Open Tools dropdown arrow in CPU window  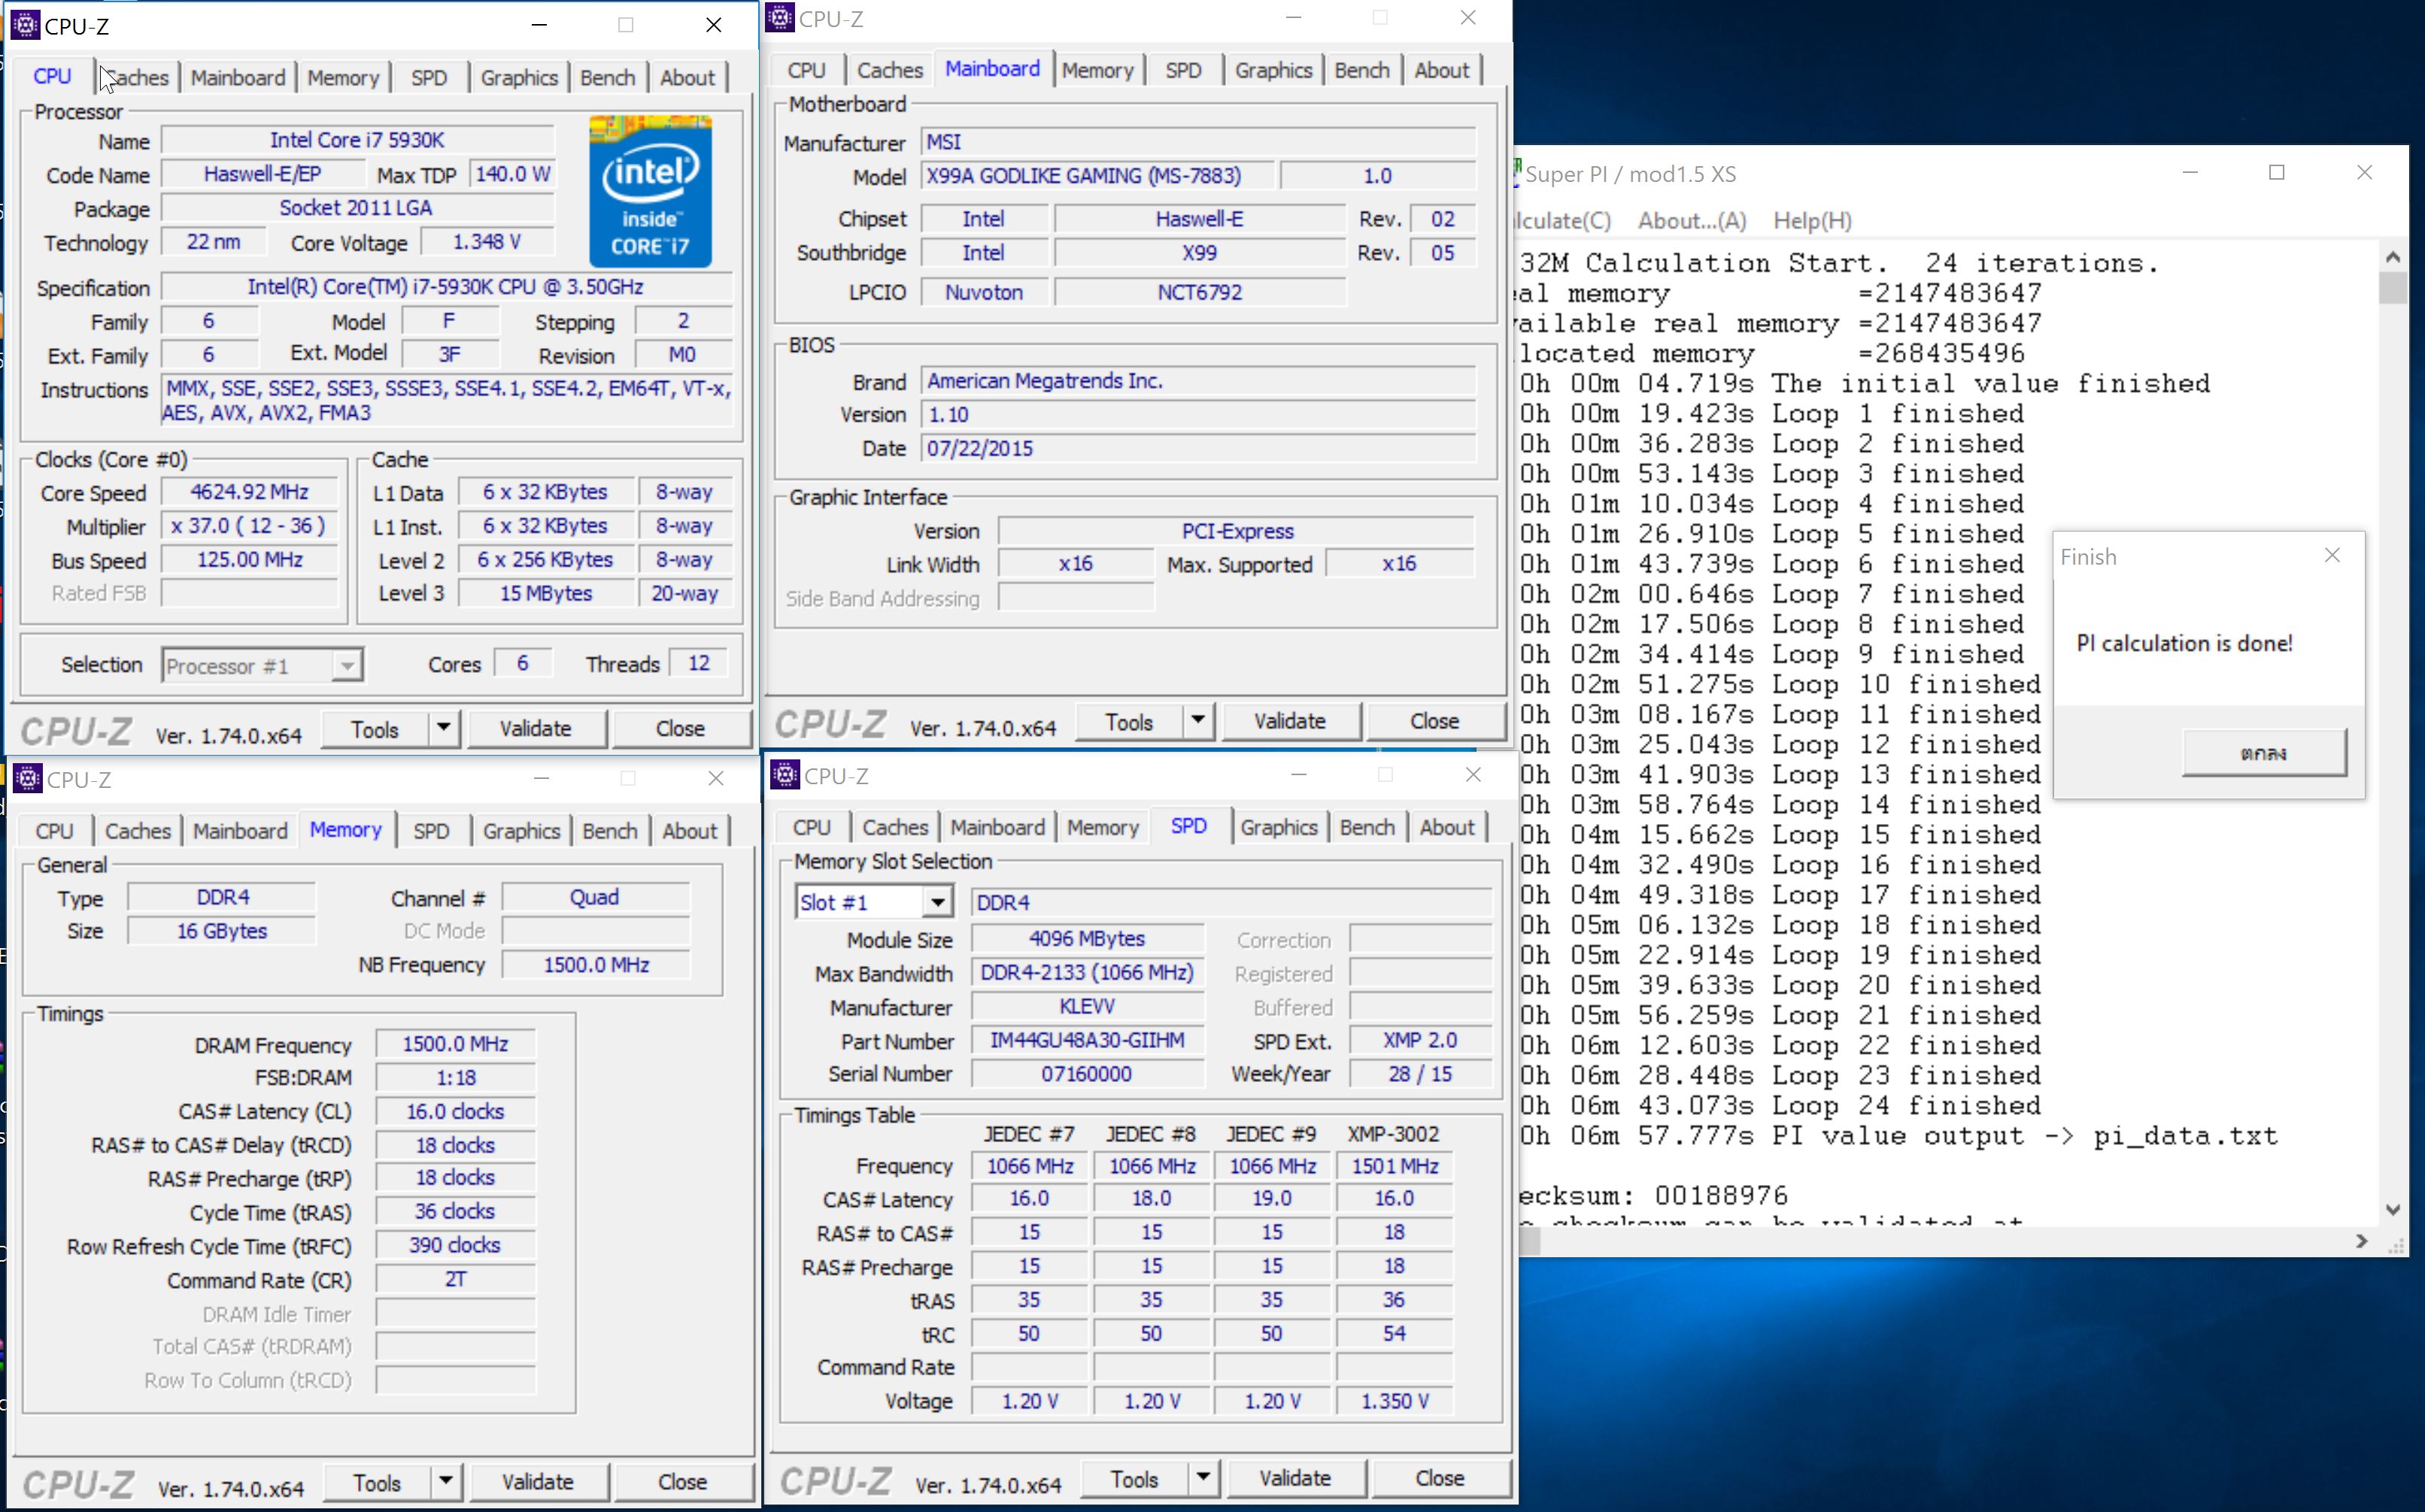coord(443,728)
